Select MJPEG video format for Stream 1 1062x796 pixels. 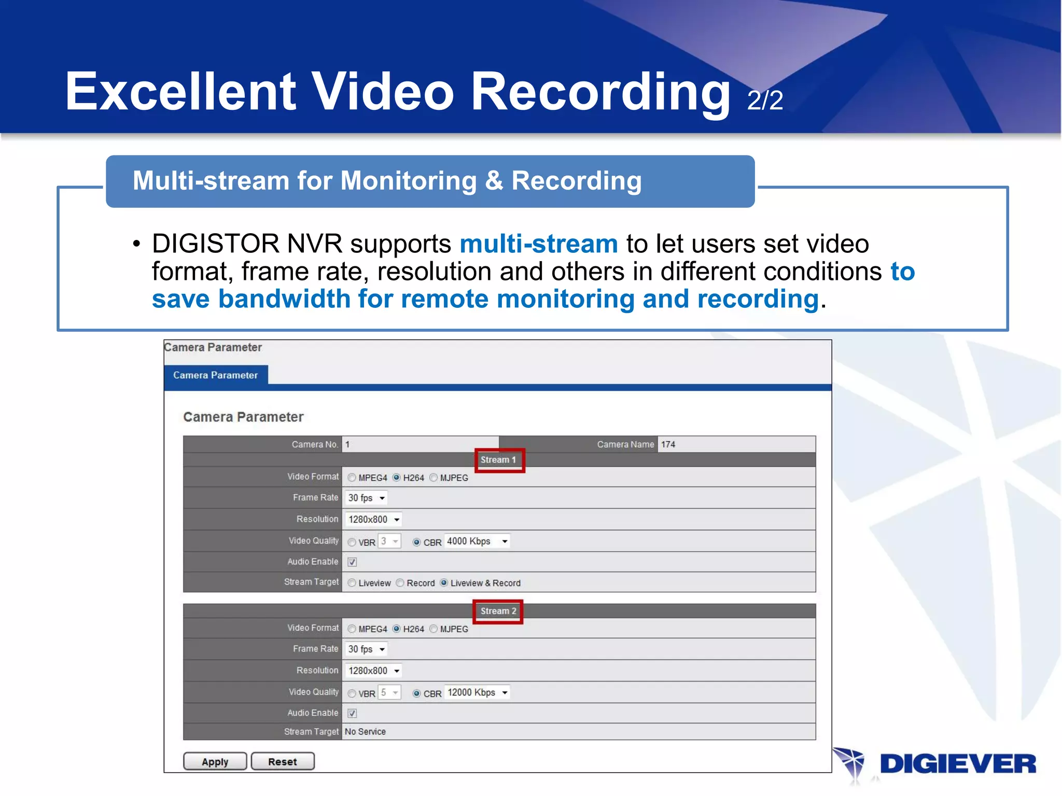click(434, 477)
